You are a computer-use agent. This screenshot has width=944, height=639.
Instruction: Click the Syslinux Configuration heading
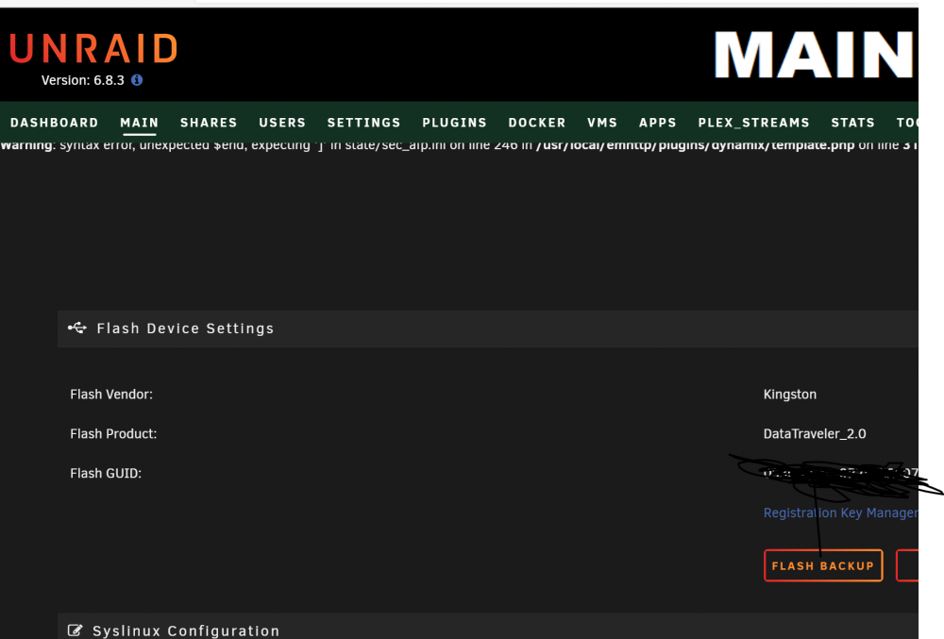coord(186,631)
